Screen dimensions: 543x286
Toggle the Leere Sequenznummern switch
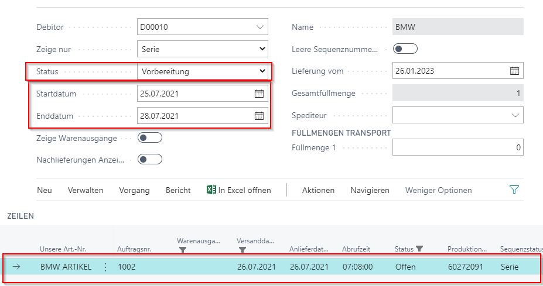[x=405, y=49]
